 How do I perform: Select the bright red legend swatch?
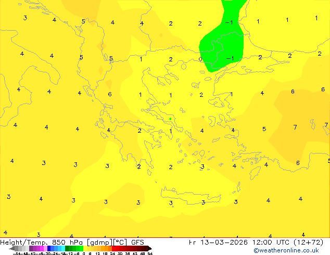tap(114, 248)
